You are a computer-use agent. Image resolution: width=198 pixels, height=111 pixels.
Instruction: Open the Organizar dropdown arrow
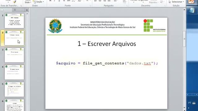point(143,2)
